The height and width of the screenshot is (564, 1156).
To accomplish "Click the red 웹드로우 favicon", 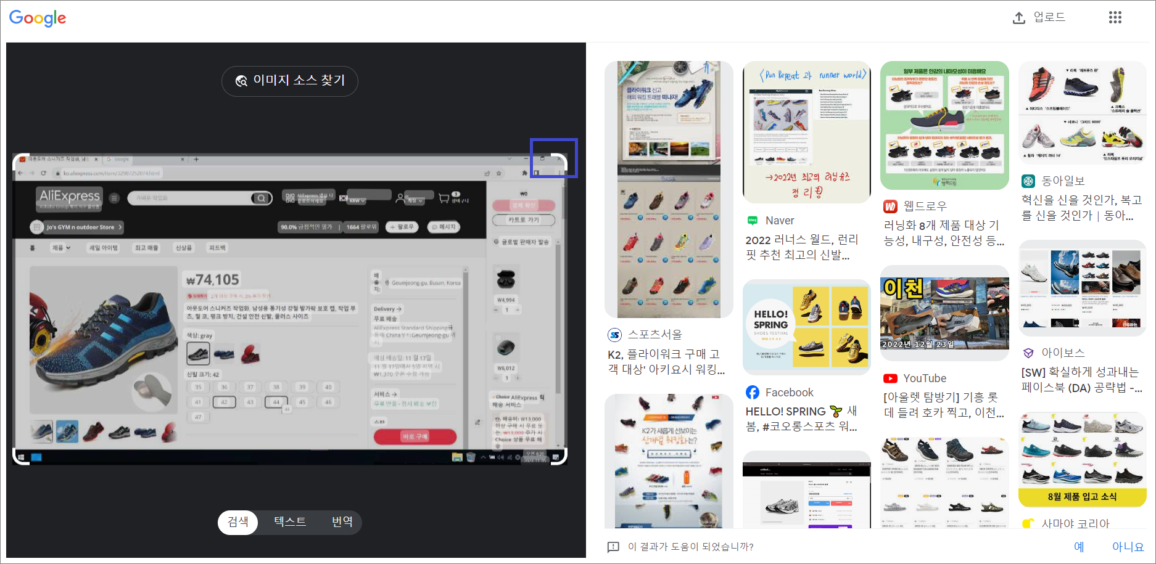I will click(x=890, y=206).
